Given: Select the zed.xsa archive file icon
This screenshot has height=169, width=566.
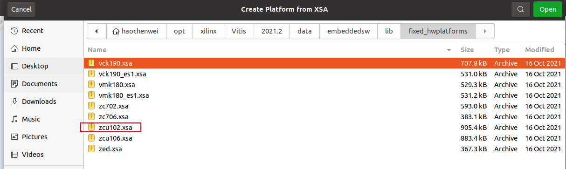Looking at the screenshot, I should (91, 149).
